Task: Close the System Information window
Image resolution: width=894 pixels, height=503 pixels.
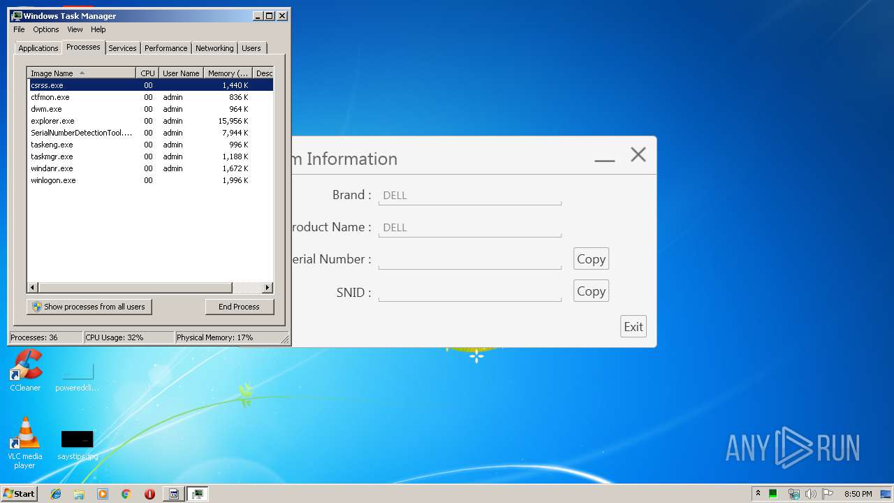Action: coord(638,155)
